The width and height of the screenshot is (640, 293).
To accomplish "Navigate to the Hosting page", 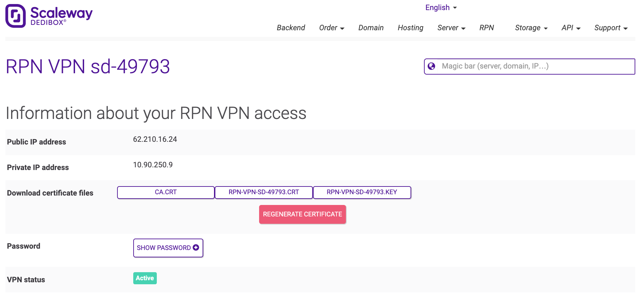I will [x=410, y=28].
